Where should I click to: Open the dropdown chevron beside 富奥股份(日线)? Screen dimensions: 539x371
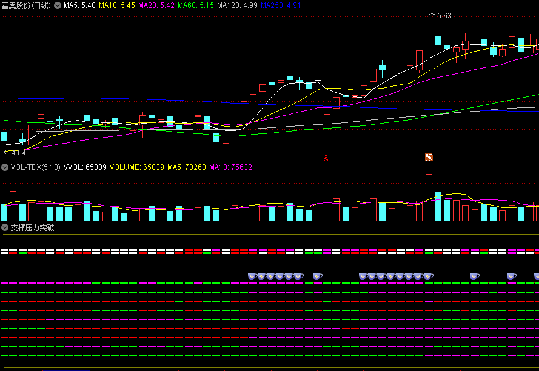[58, 5]
